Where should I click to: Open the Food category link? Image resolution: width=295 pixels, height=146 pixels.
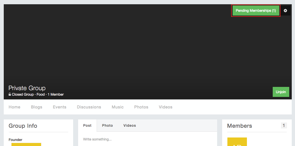[x=41, y=94]
